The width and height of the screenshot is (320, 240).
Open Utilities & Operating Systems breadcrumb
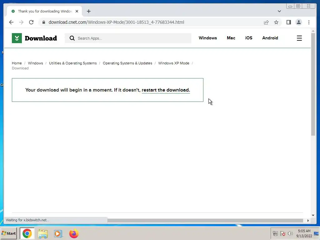click(72, 63)
